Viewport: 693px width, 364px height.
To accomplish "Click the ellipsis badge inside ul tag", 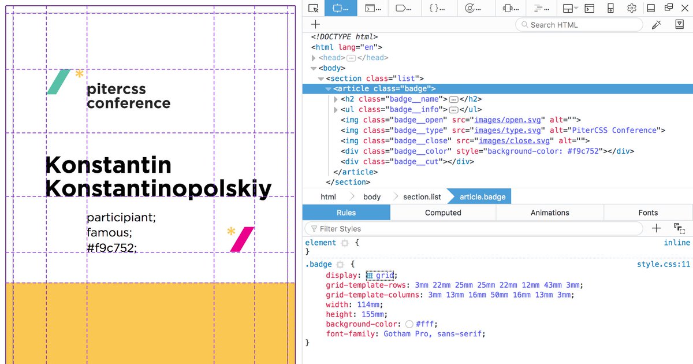I will tap(453, 110).
